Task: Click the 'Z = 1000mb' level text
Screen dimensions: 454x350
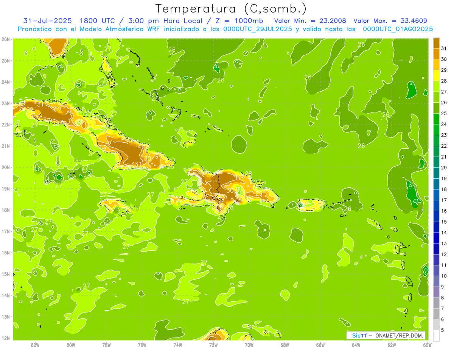Action: tap(239, 21)
